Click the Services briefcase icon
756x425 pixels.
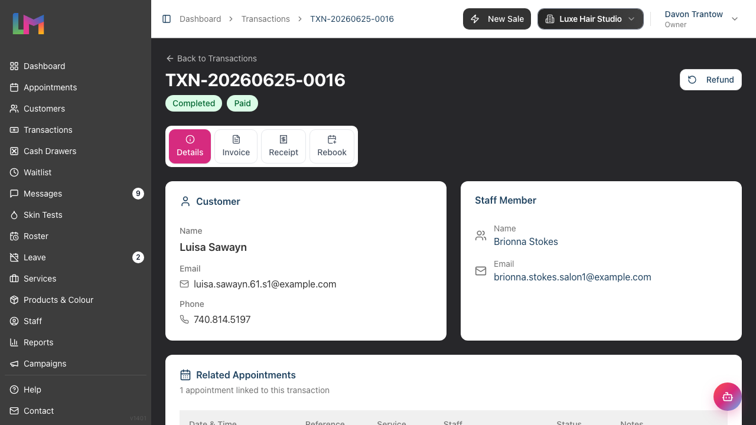click(x=14, y=279)
